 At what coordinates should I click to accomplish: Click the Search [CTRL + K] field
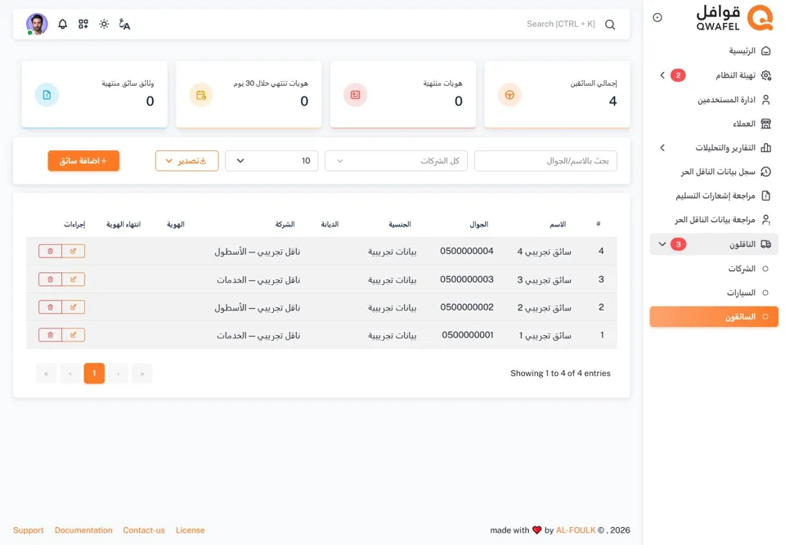coord(561,24)
